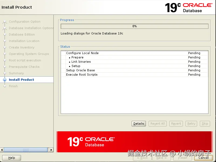Viewport: 216px width, 162px height.
Task: Select the Prerequisite Checks step
Action: [x=24, y=67]
